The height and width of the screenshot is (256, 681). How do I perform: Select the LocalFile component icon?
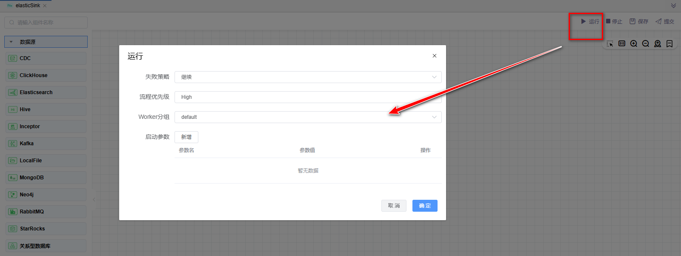click(x=13, y=161)
